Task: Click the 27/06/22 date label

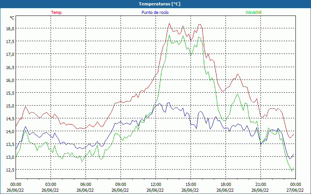Action: click(x=295, y=190)
